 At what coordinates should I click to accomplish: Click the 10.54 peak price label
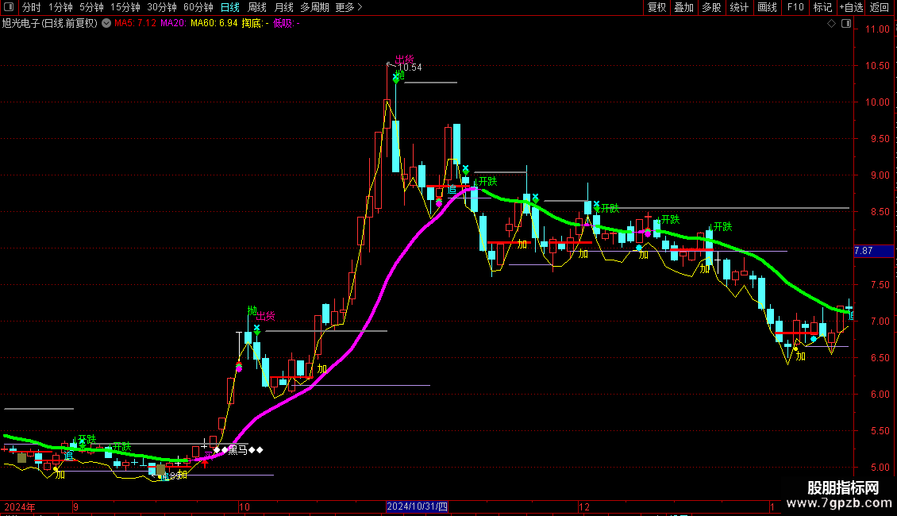pyautogui.click(x=410, y=67)
